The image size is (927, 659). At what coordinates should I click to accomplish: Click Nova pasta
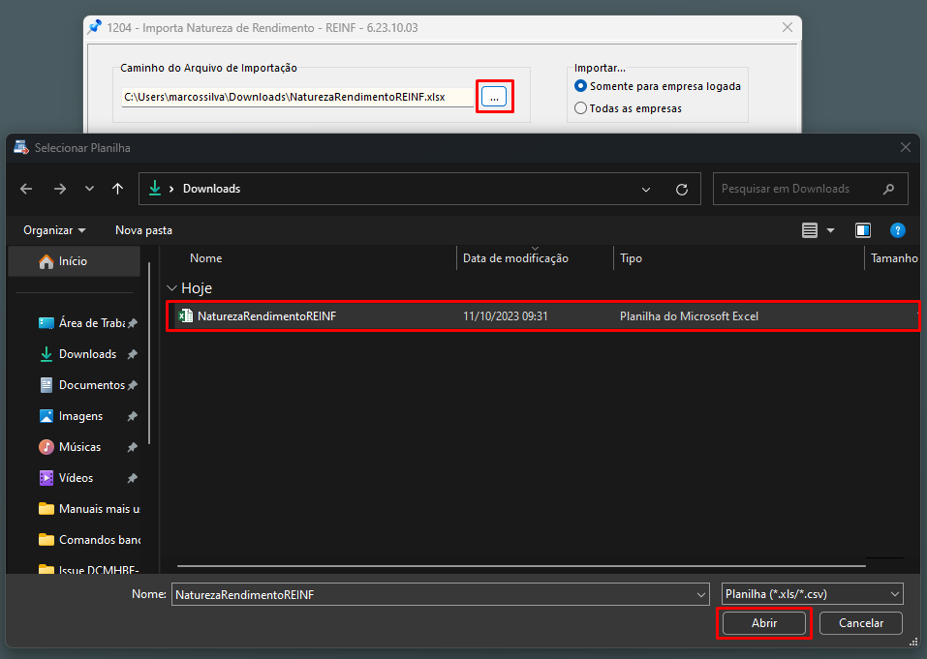pyautogui.click(x=143, y=230)
